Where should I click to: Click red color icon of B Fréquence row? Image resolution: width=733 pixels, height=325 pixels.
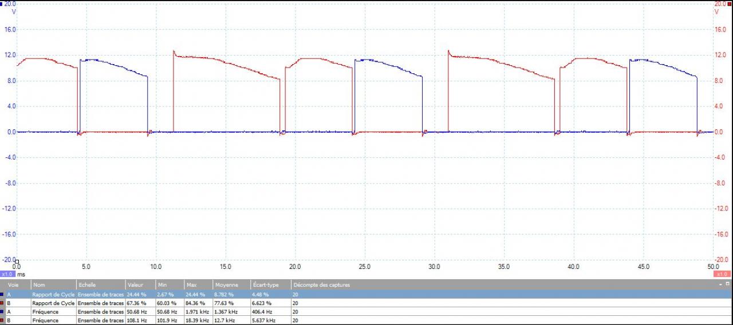coord(2,320)
